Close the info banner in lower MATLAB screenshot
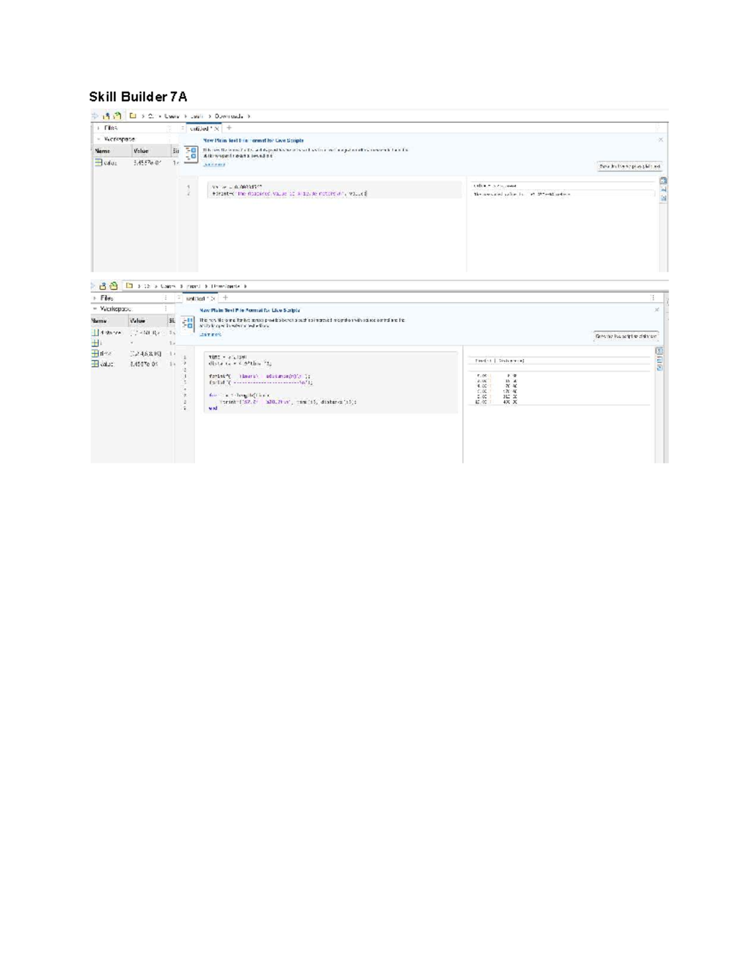 (657, 310)
